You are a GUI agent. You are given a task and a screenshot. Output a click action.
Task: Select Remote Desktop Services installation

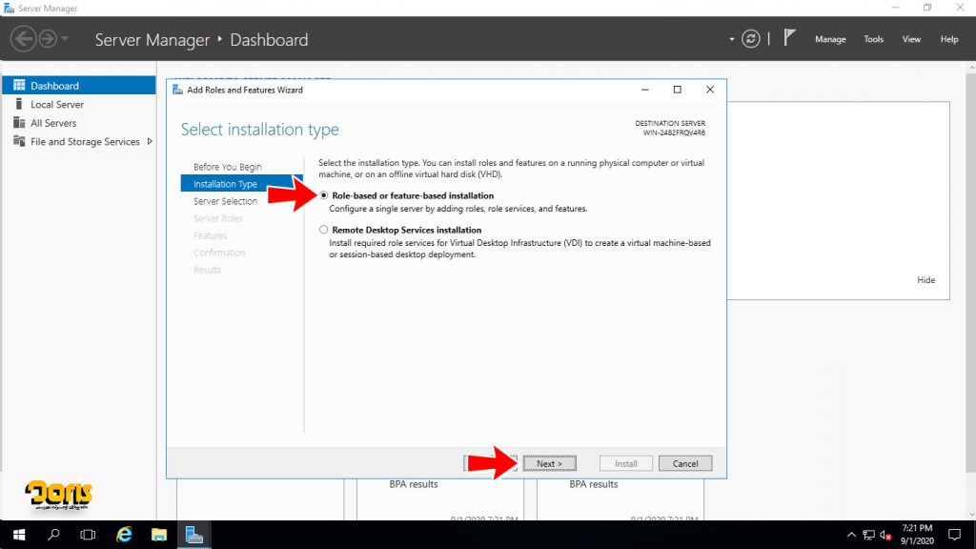pyautogui.click(x=324, y=230)
